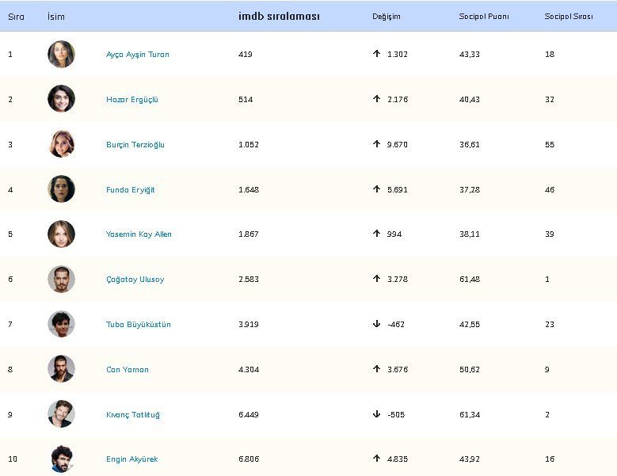
Task: Open the Engin Akyürek name link
Action: click(131, 459)
